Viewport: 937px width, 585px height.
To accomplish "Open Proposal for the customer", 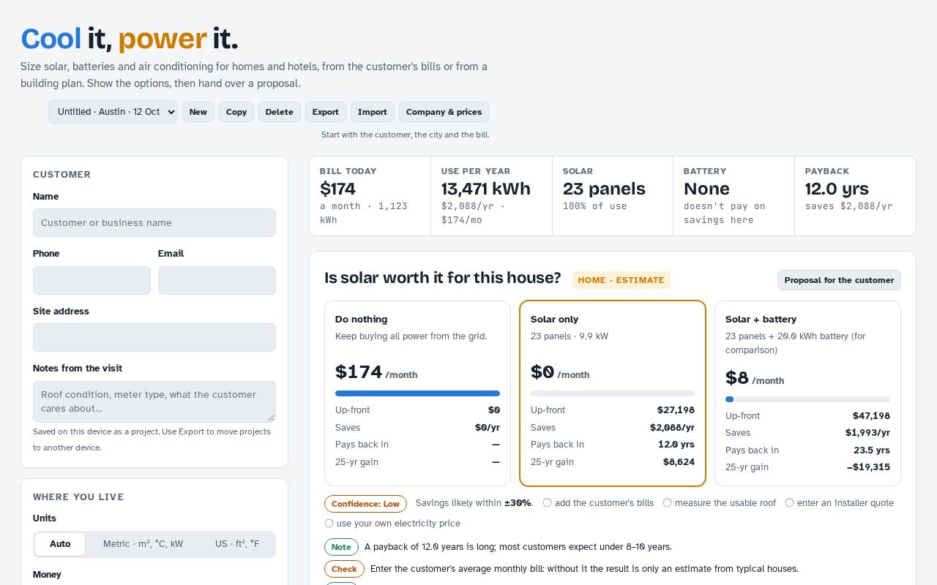I will (x=839, y=280).
